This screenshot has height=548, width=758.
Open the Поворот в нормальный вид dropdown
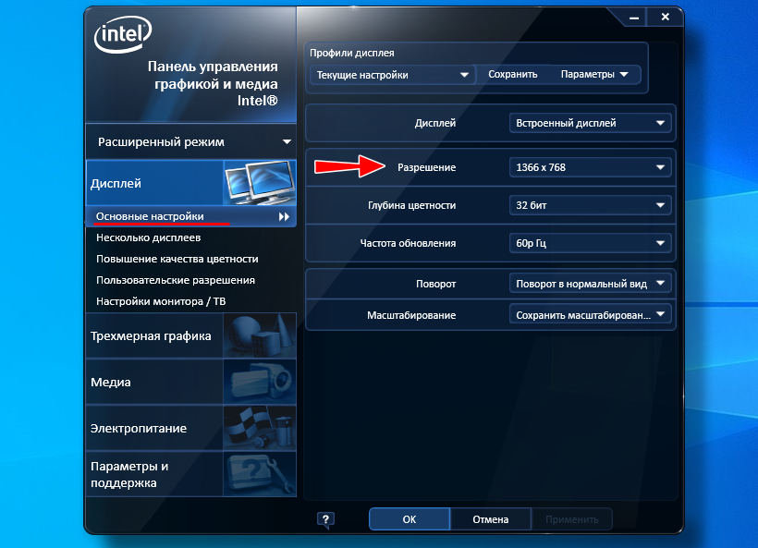point(591,284)
